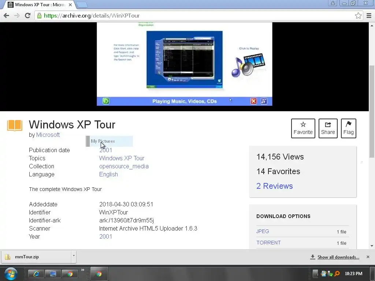Click the tour screenshot preview image
The image size is (375, 281).
click(x=185, y=60)
